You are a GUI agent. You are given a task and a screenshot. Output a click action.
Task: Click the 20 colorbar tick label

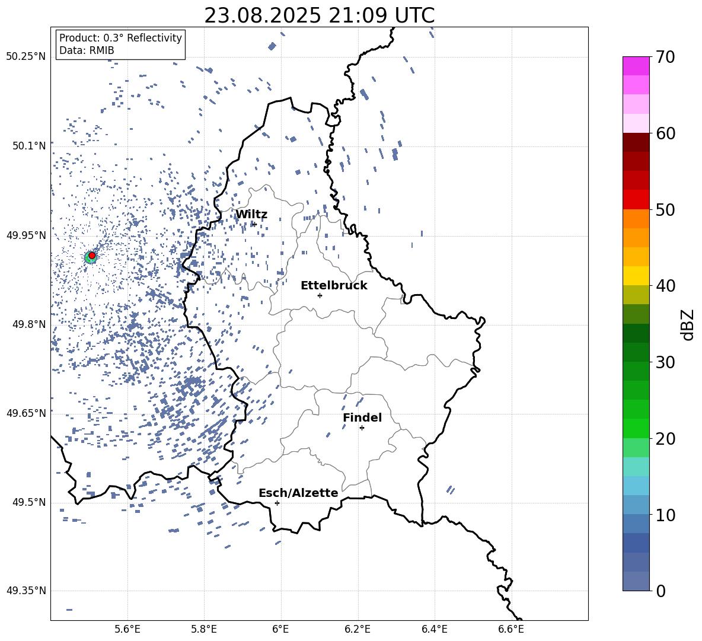click(665, 439)
